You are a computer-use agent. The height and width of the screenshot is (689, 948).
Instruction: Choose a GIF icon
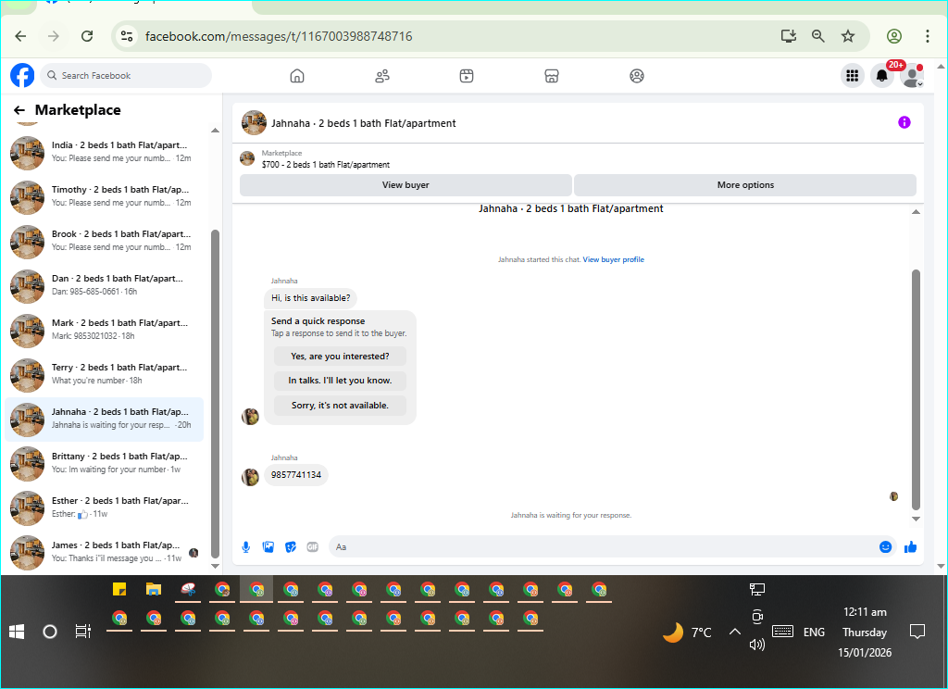coord(313,546)
